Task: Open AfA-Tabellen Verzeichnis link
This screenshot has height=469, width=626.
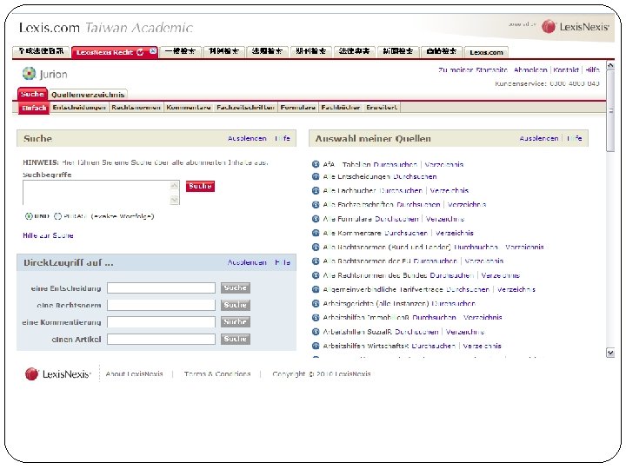Action: [x=444, y=164]
